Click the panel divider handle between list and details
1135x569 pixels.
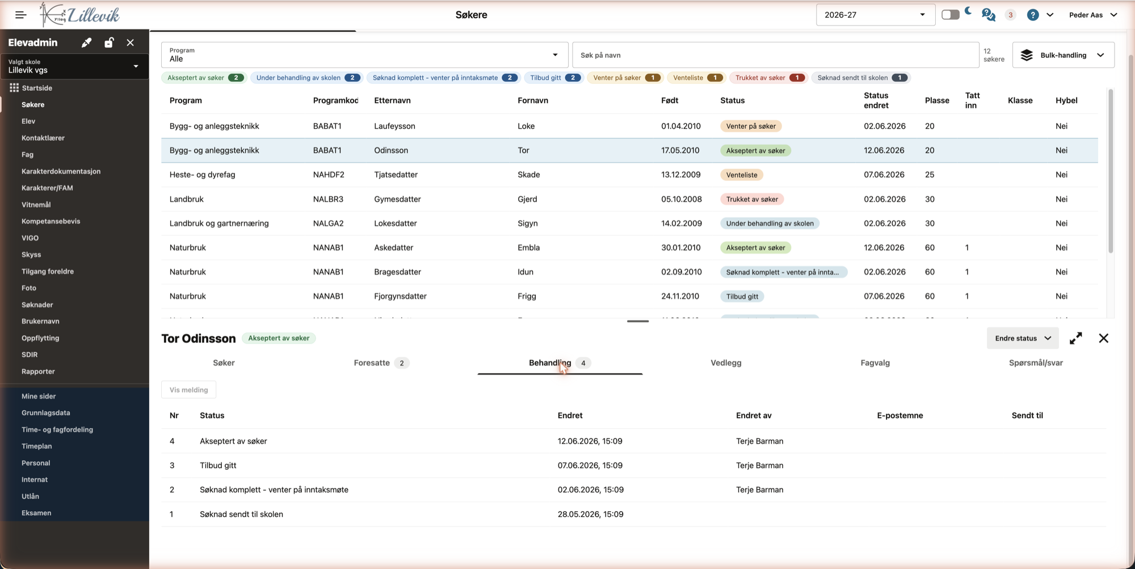click(638, 321)
